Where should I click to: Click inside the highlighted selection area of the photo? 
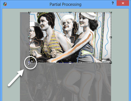(70, 38)
